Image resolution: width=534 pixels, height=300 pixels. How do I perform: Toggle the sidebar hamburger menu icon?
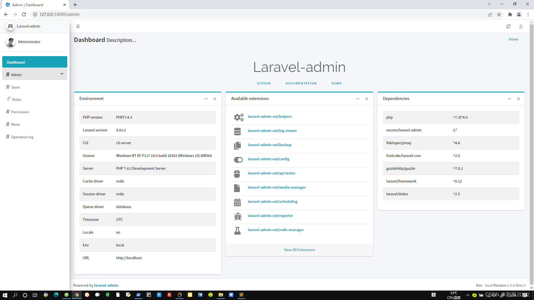(x=78, y=26)
